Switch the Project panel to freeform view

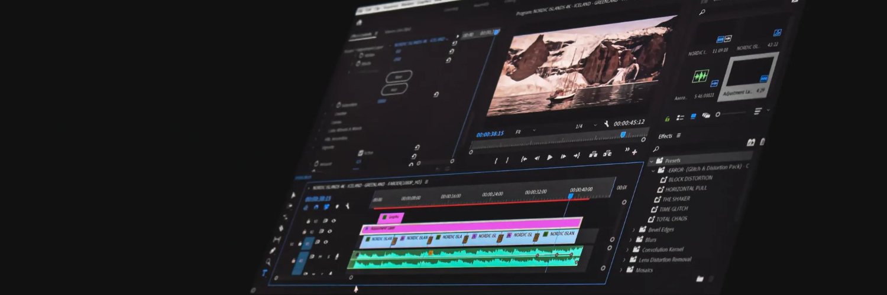(705, 116)
